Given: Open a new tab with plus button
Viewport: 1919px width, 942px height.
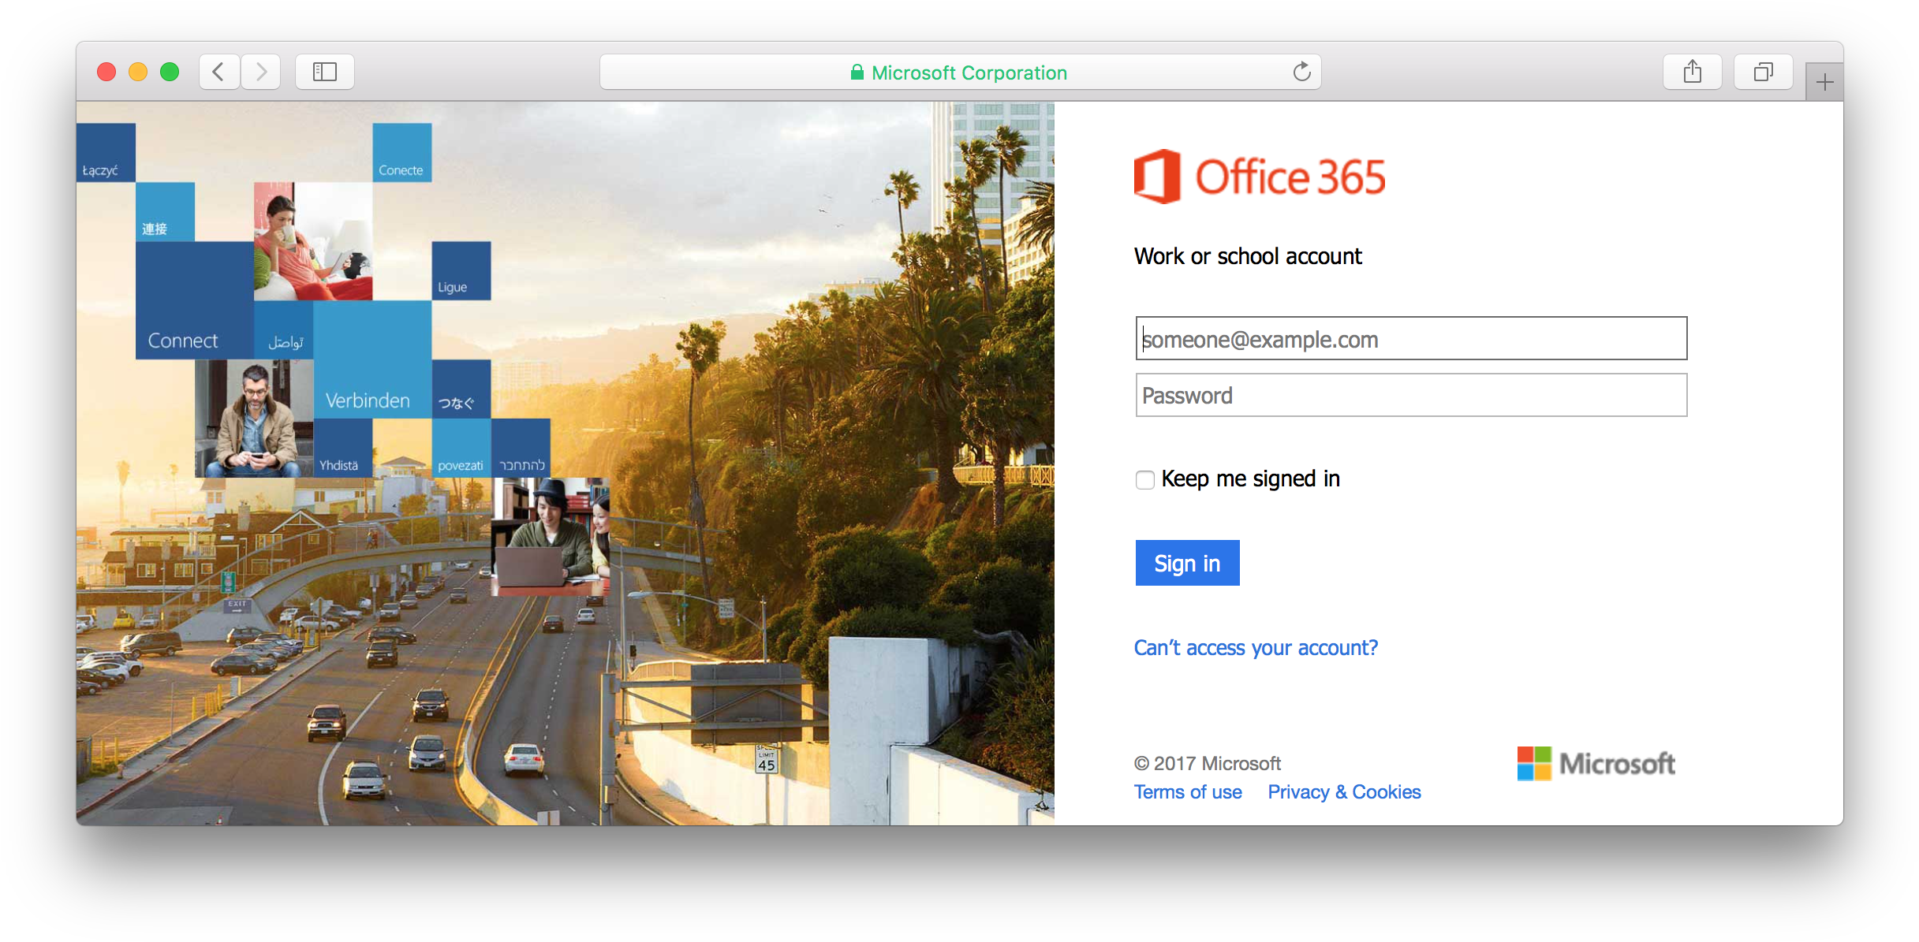Looking at the screenshot, I should tap(1824, 82).
